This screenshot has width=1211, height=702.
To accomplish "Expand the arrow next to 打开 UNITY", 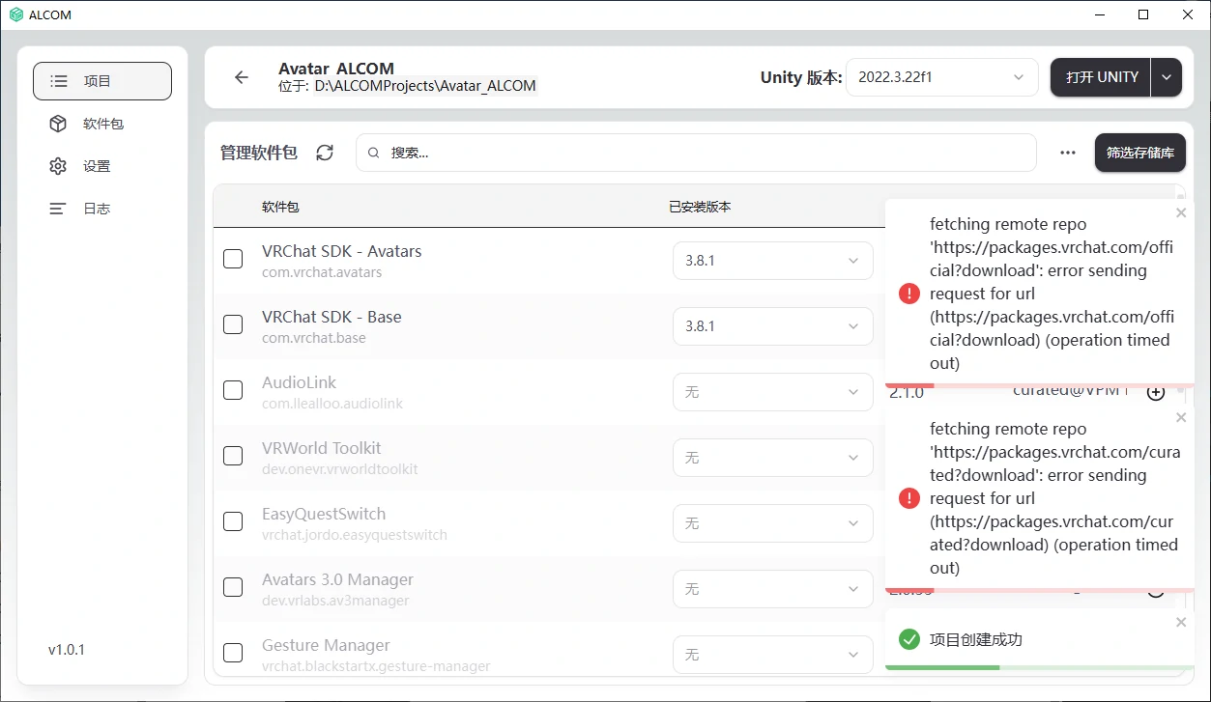I will (x=1167, y=77).
